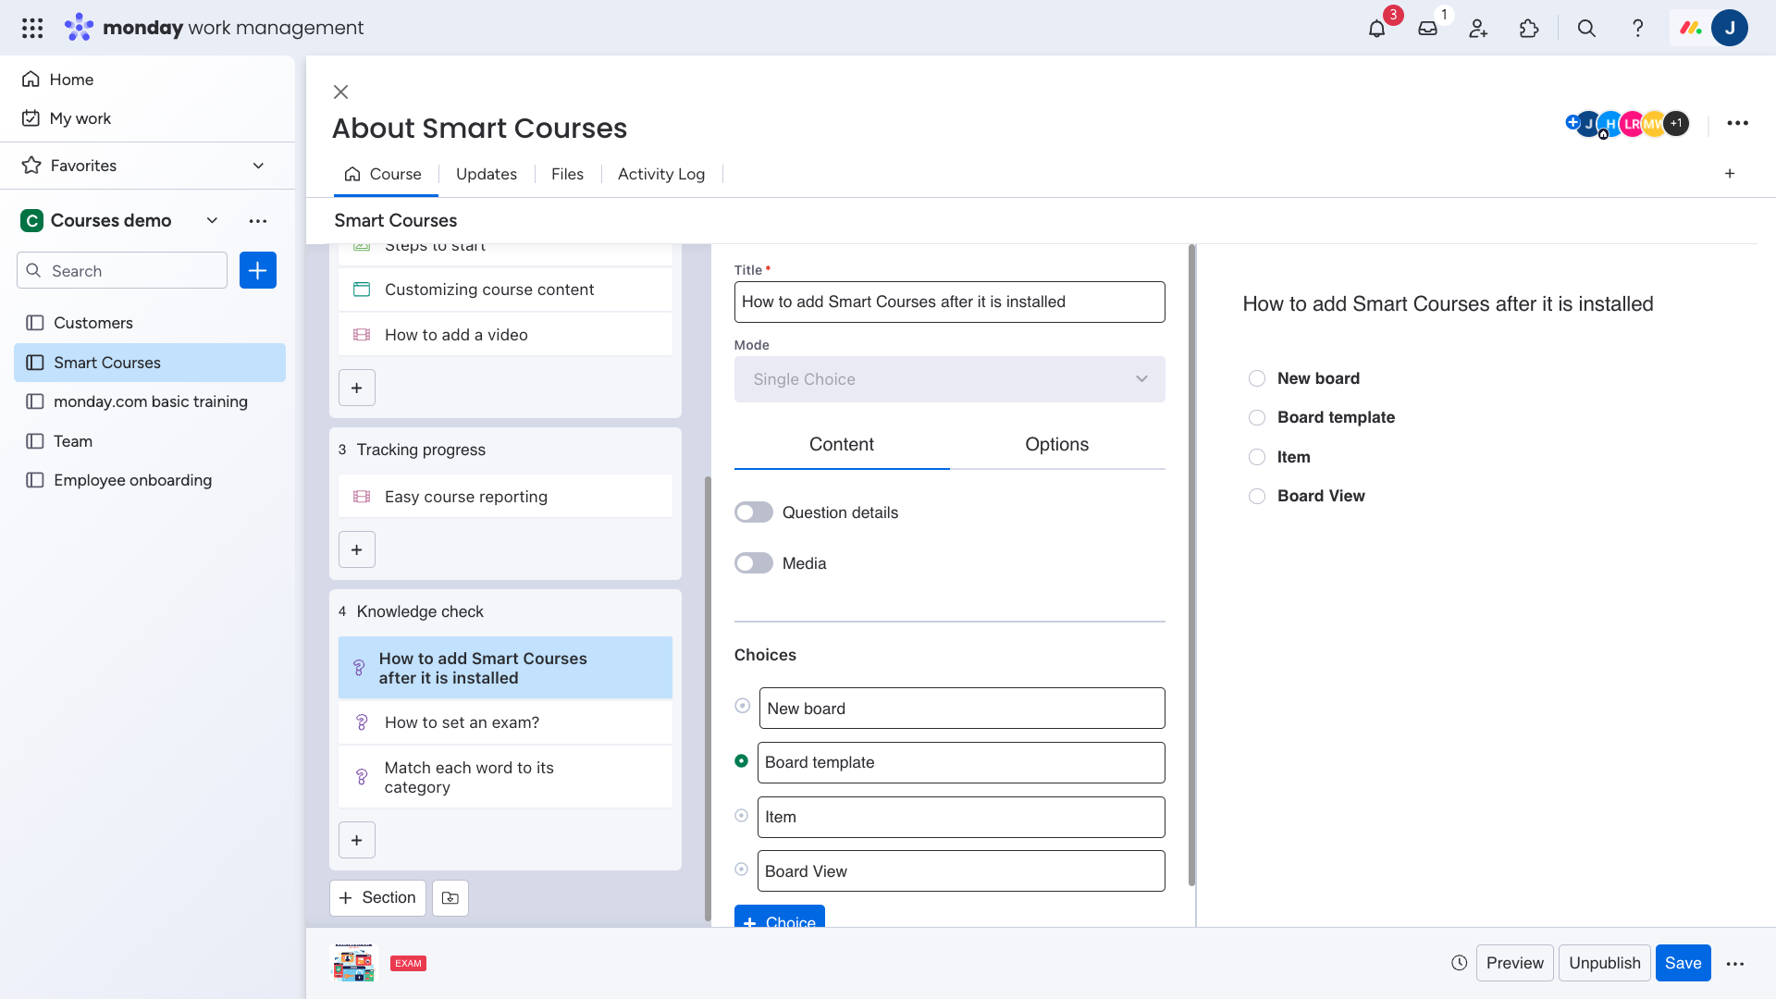
Task: Mark Item as correct choice
Action: (742, 815)
